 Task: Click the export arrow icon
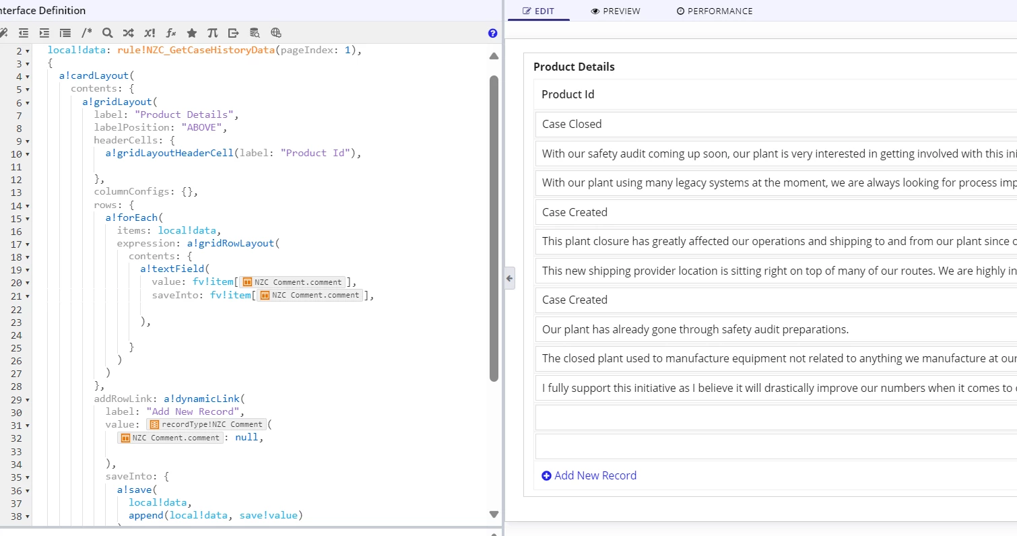[x=234, y=32]
